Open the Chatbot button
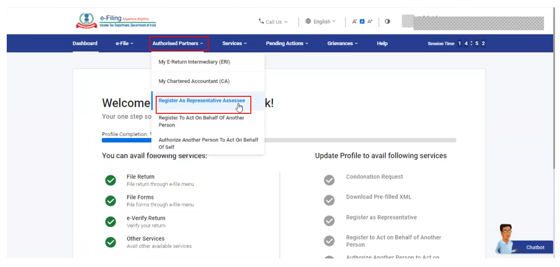The width and height of the screenshot is (560, 267). coord(535,247)
